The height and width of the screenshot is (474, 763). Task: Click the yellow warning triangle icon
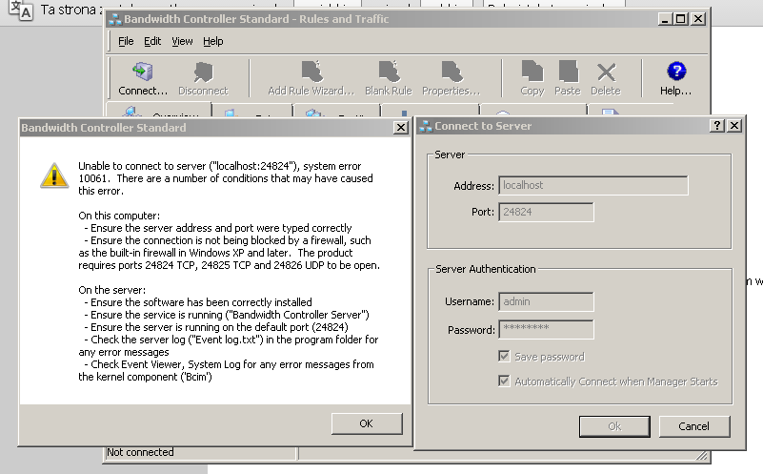54,175
